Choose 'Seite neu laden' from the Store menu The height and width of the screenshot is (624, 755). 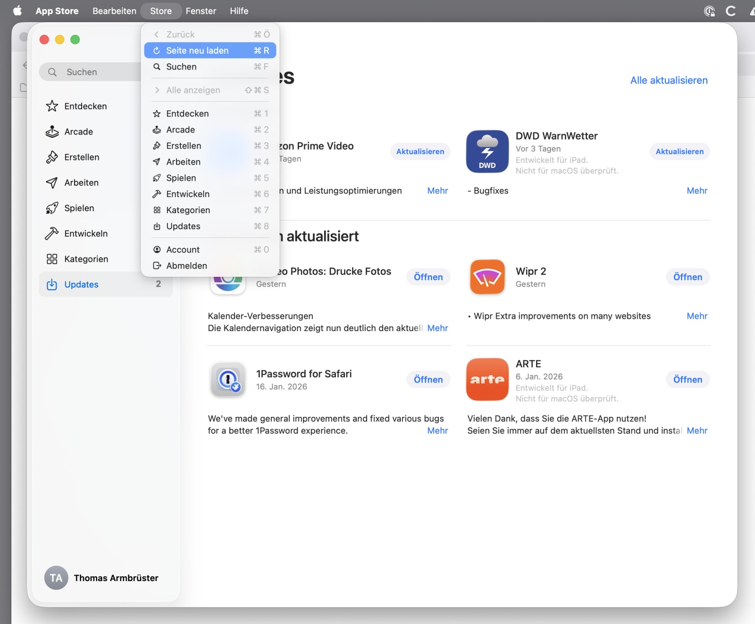tap(197, 50)
